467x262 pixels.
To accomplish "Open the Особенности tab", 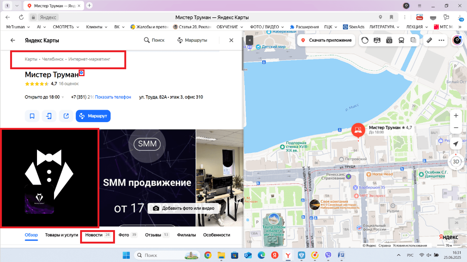I will (x=217, y=235).
